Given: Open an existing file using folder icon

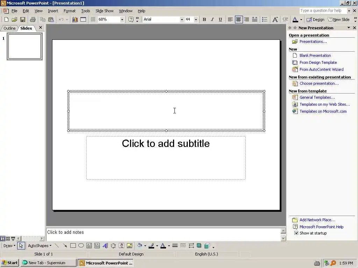Looking at the screenshot, I should [x=14, y=20].
